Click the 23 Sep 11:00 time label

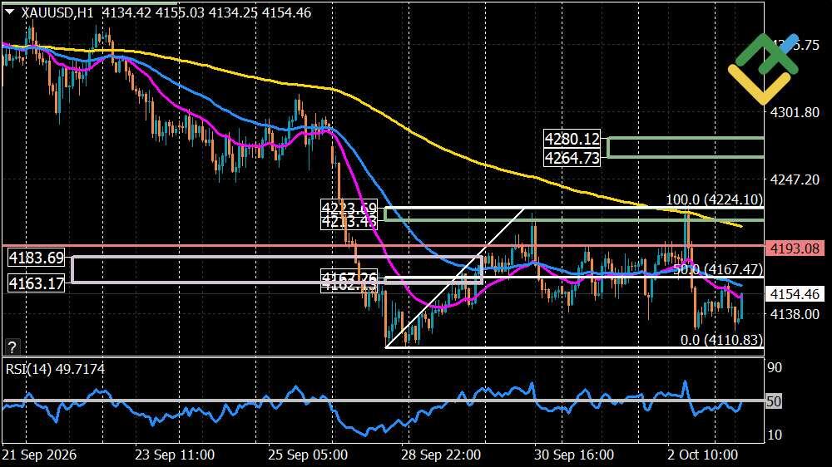(x=175, y=455)
